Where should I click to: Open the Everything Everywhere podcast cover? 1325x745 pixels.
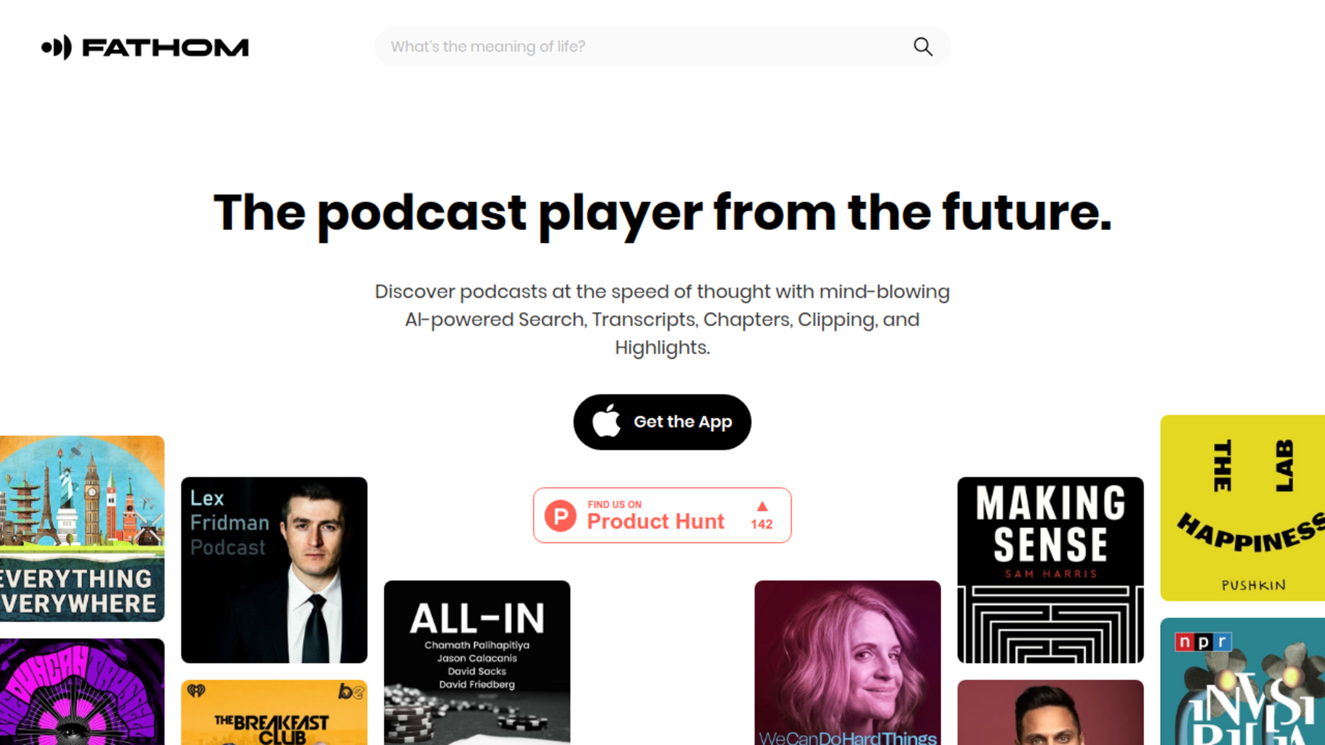82,528
